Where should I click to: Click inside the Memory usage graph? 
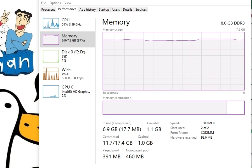coord(174,61)
